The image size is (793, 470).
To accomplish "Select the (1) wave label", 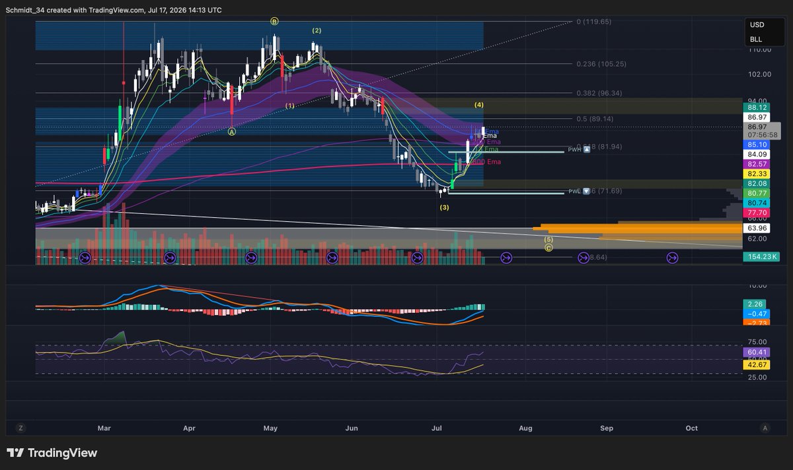I will 289,106.
